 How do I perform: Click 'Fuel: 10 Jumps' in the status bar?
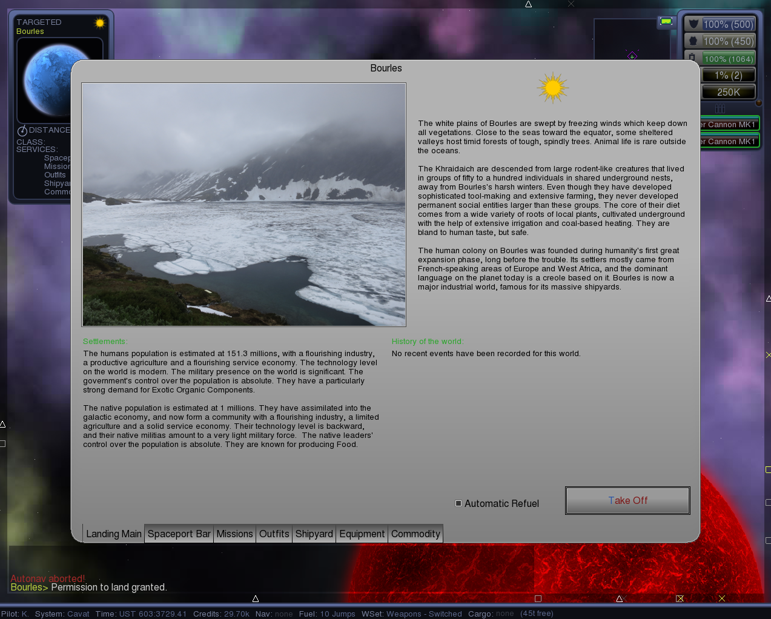[327, 614]
